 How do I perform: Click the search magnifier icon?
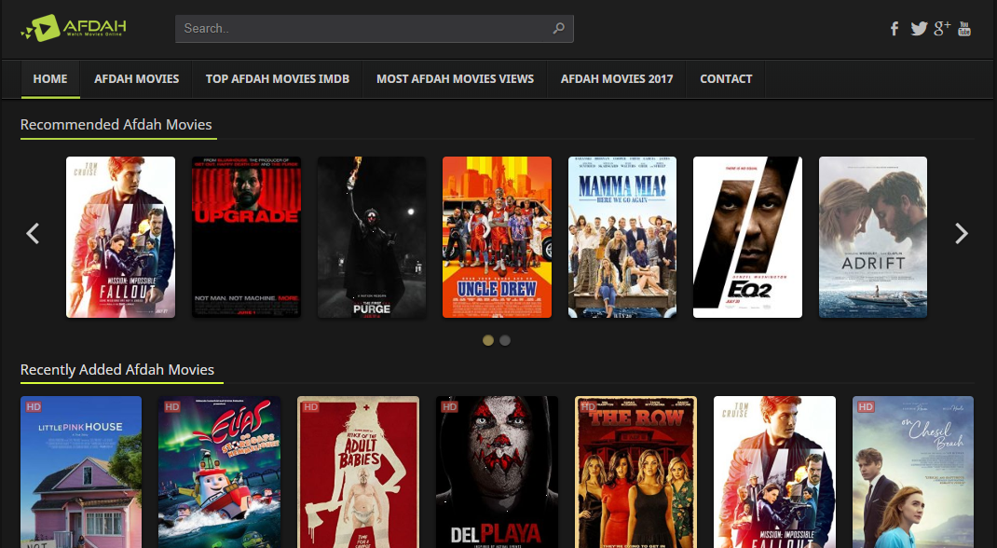coord(558,28)
